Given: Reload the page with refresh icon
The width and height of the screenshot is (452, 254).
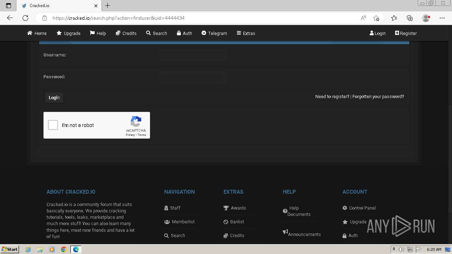Looking at the screenshot, I should coord(25,18).
